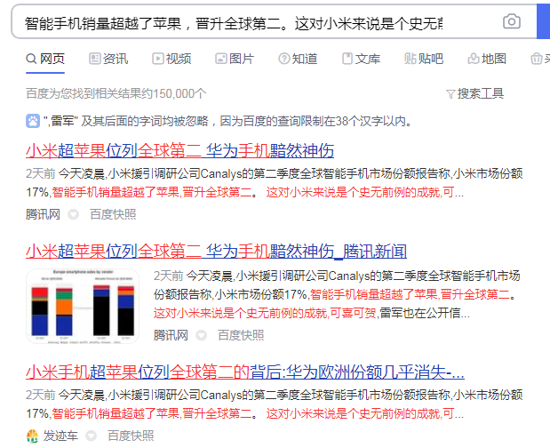Viewport: 550px width, 448px height.
Task: Click the blue search button
Action: 543,21
